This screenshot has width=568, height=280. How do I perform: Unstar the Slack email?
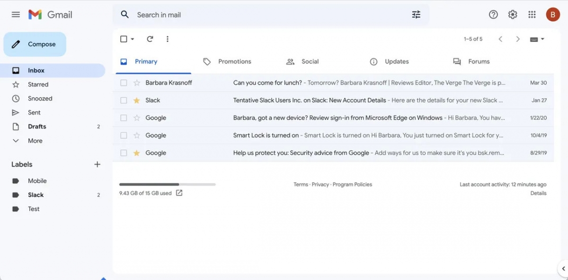click(x=137, y=100)
